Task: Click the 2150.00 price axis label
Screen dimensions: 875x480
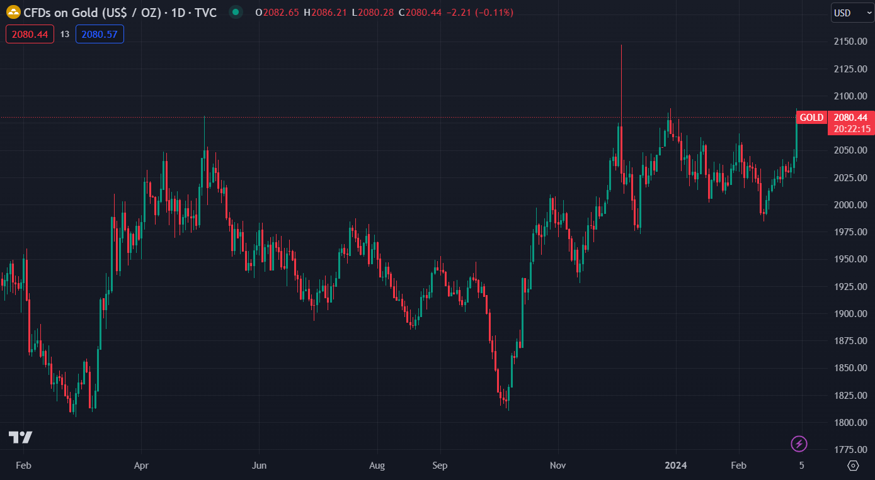Action: coord(850,42)
